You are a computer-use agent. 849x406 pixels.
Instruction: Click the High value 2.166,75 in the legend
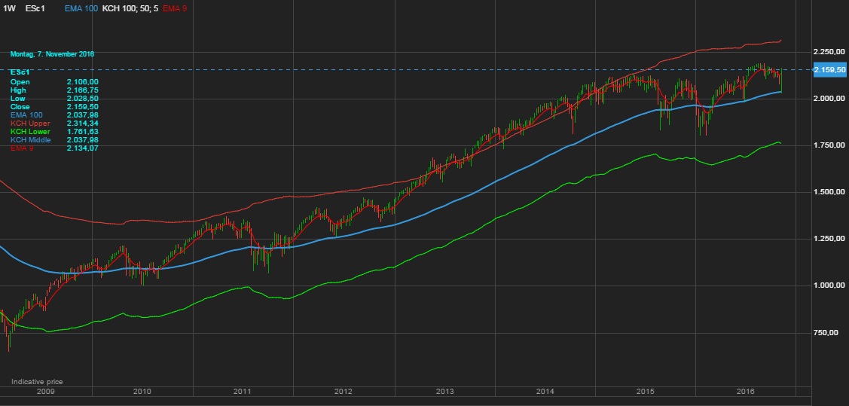tap(83, 90)
